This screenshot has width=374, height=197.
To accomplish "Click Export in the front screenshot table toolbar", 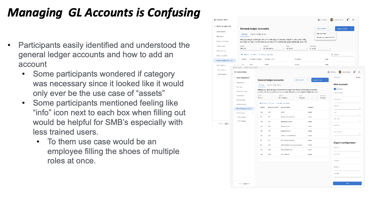I will pos(286,103).
